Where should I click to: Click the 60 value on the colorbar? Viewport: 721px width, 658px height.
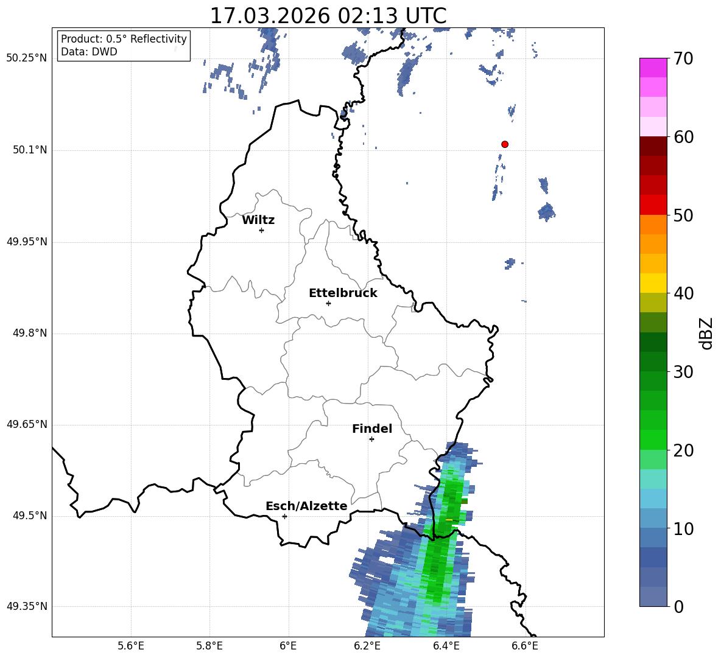tap(683, 137)
